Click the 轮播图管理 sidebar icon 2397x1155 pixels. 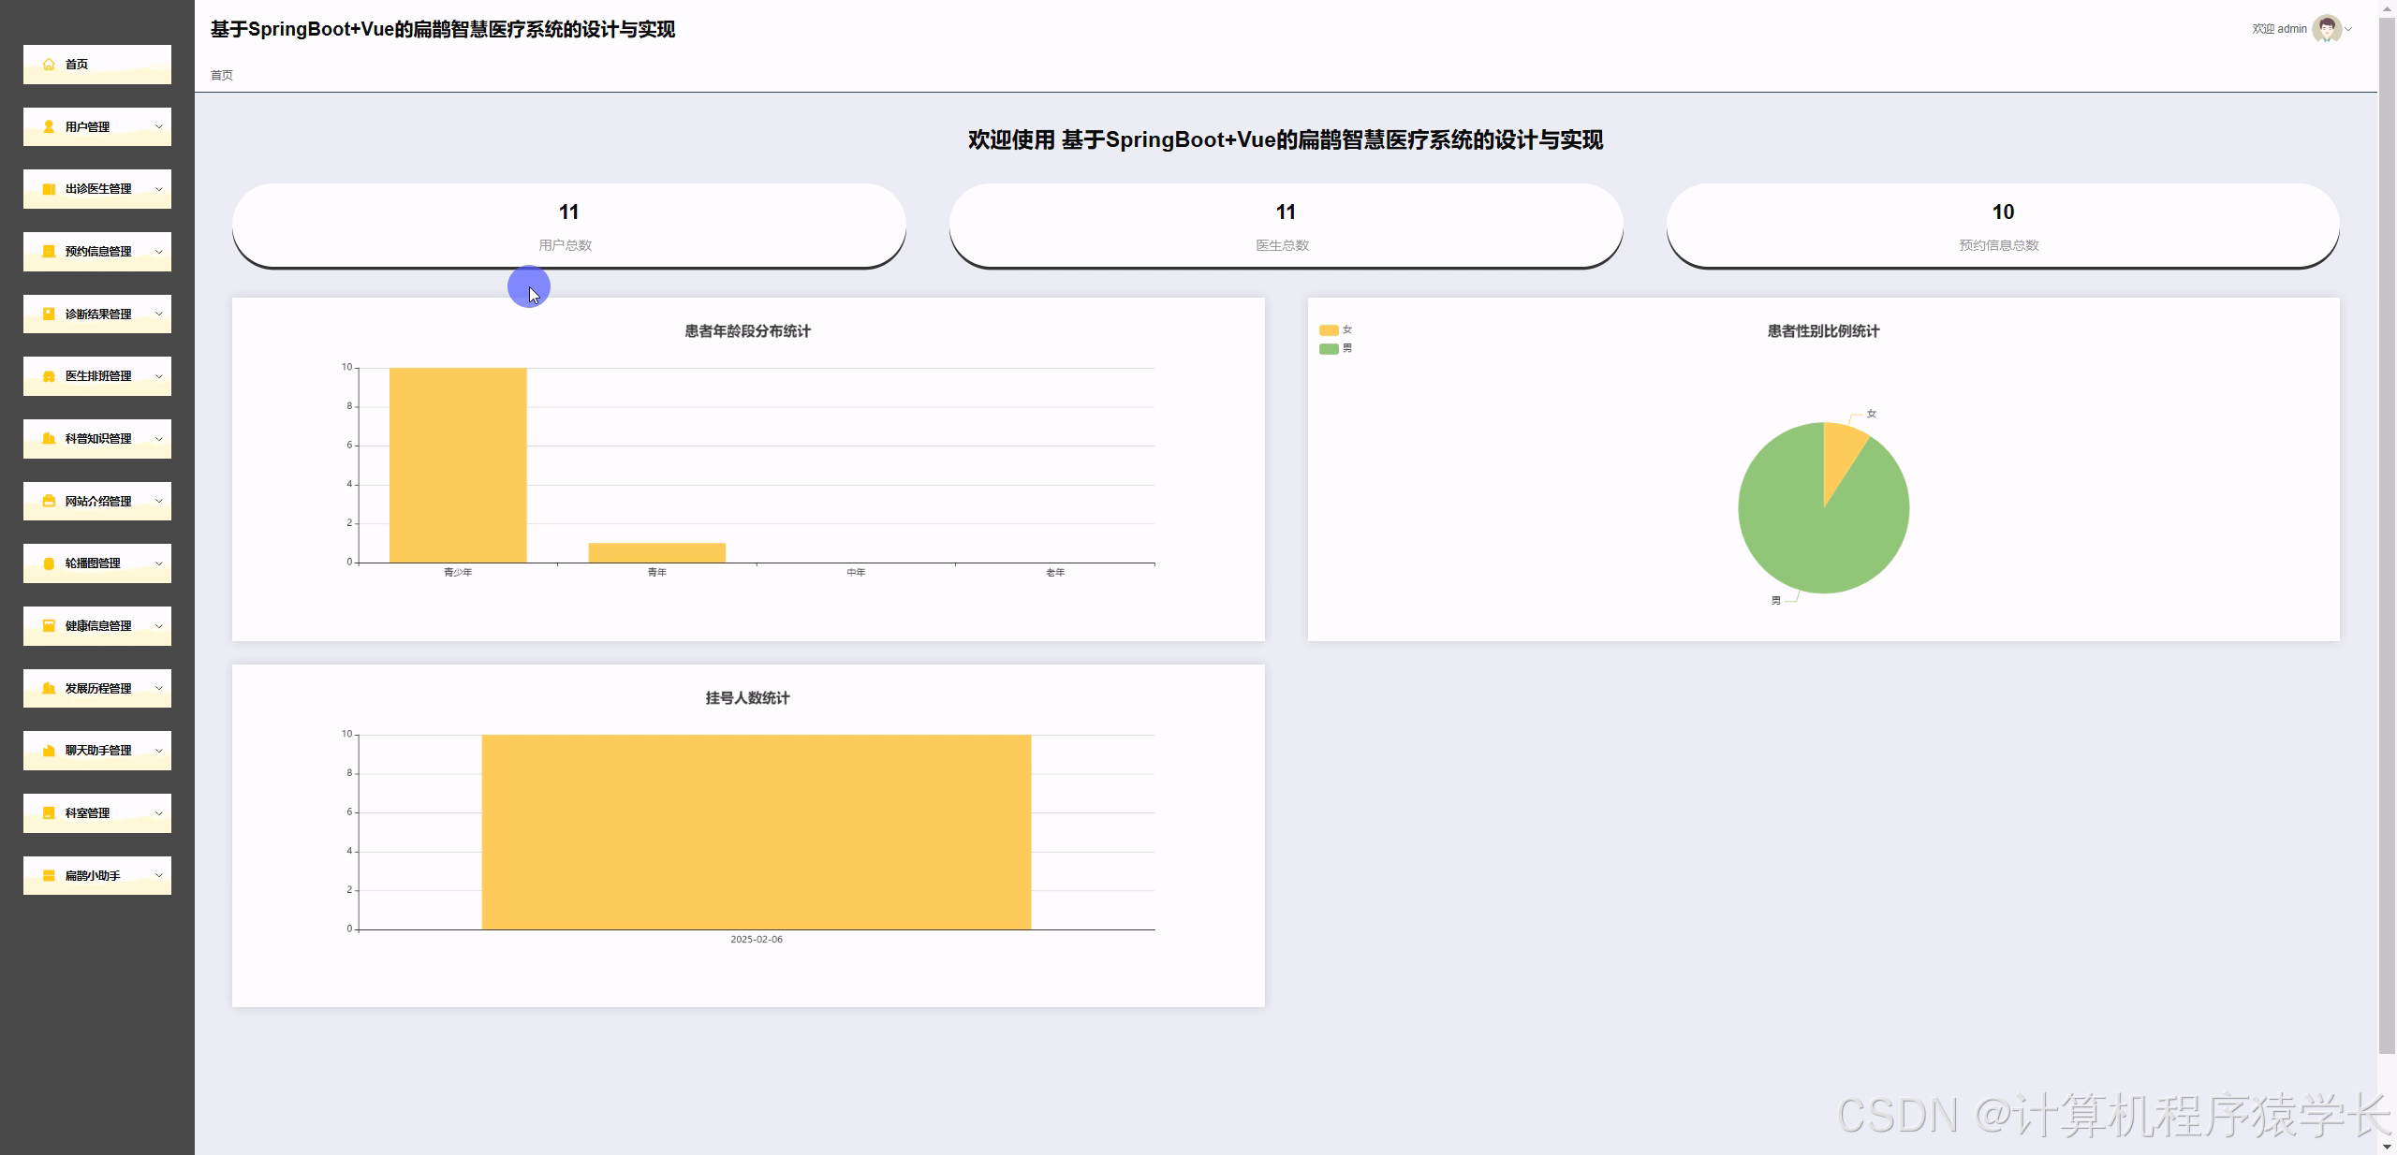[49, 563]
